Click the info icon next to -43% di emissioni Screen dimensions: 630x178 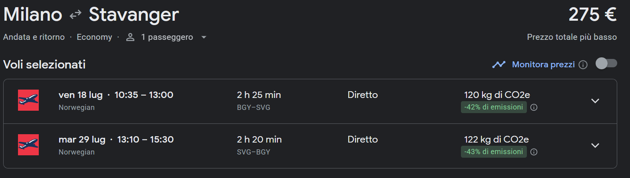tap(534, 152)
